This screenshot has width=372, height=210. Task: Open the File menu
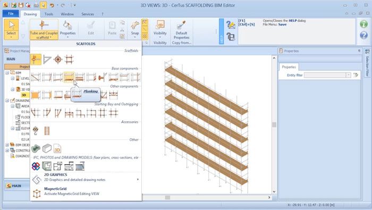(11, 13)
